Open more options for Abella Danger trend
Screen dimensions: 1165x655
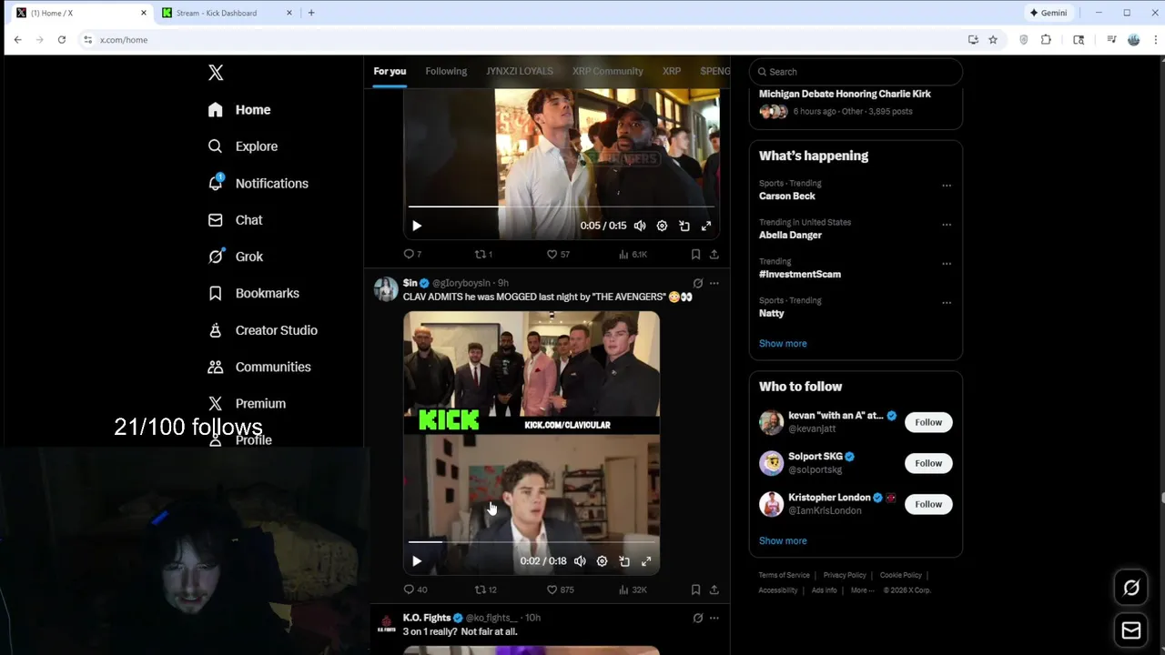click(947, 225)
